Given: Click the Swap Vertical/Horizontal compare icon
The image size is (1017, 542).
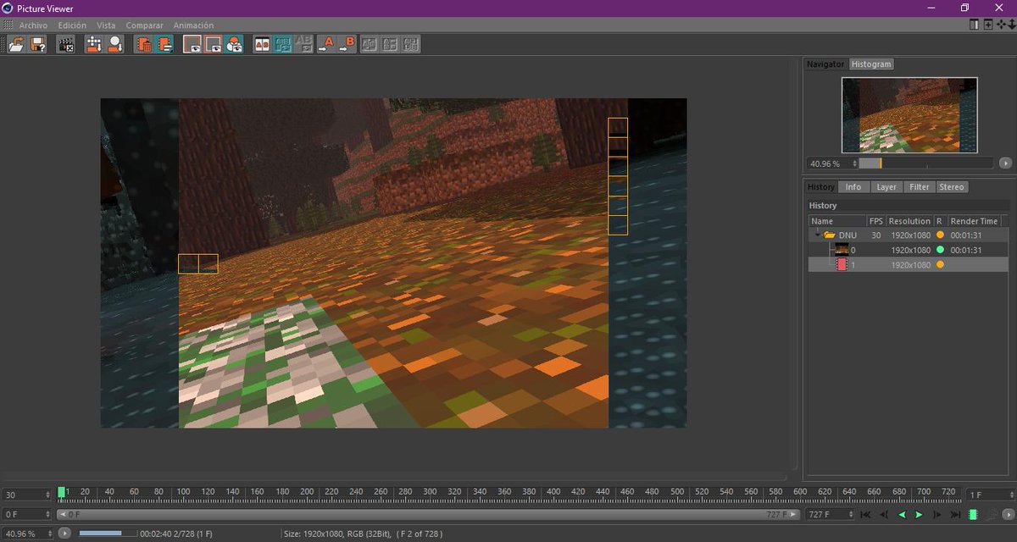Looking at the screenshot, I should coord(370,44).
